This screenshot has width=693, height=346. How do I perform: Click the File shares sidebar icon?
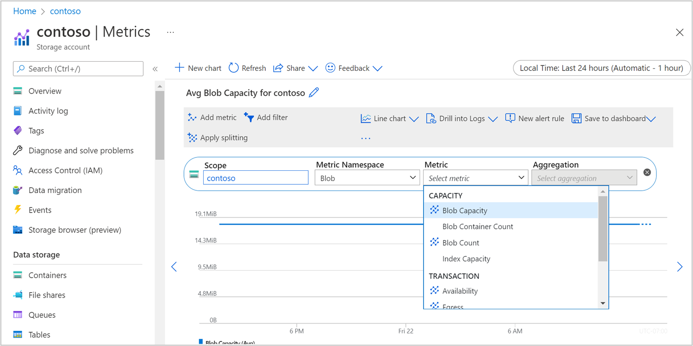(x=18, y=295)
